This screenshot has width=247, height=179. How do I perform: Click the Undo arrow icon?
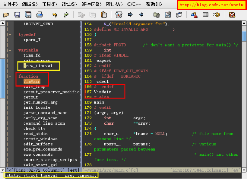pos(54,15)
